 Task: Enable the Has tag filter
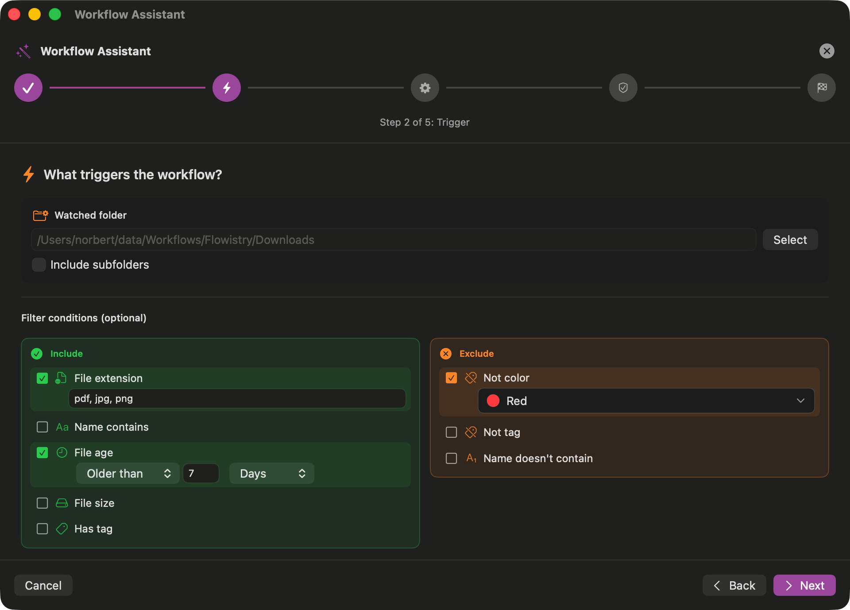[x=42, y=529]
